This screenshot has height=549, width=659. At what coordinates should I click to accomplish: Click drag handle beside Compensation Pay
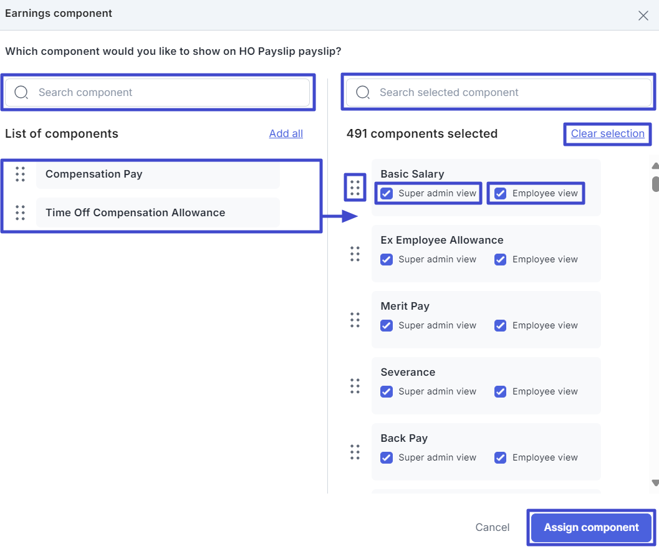20,174
